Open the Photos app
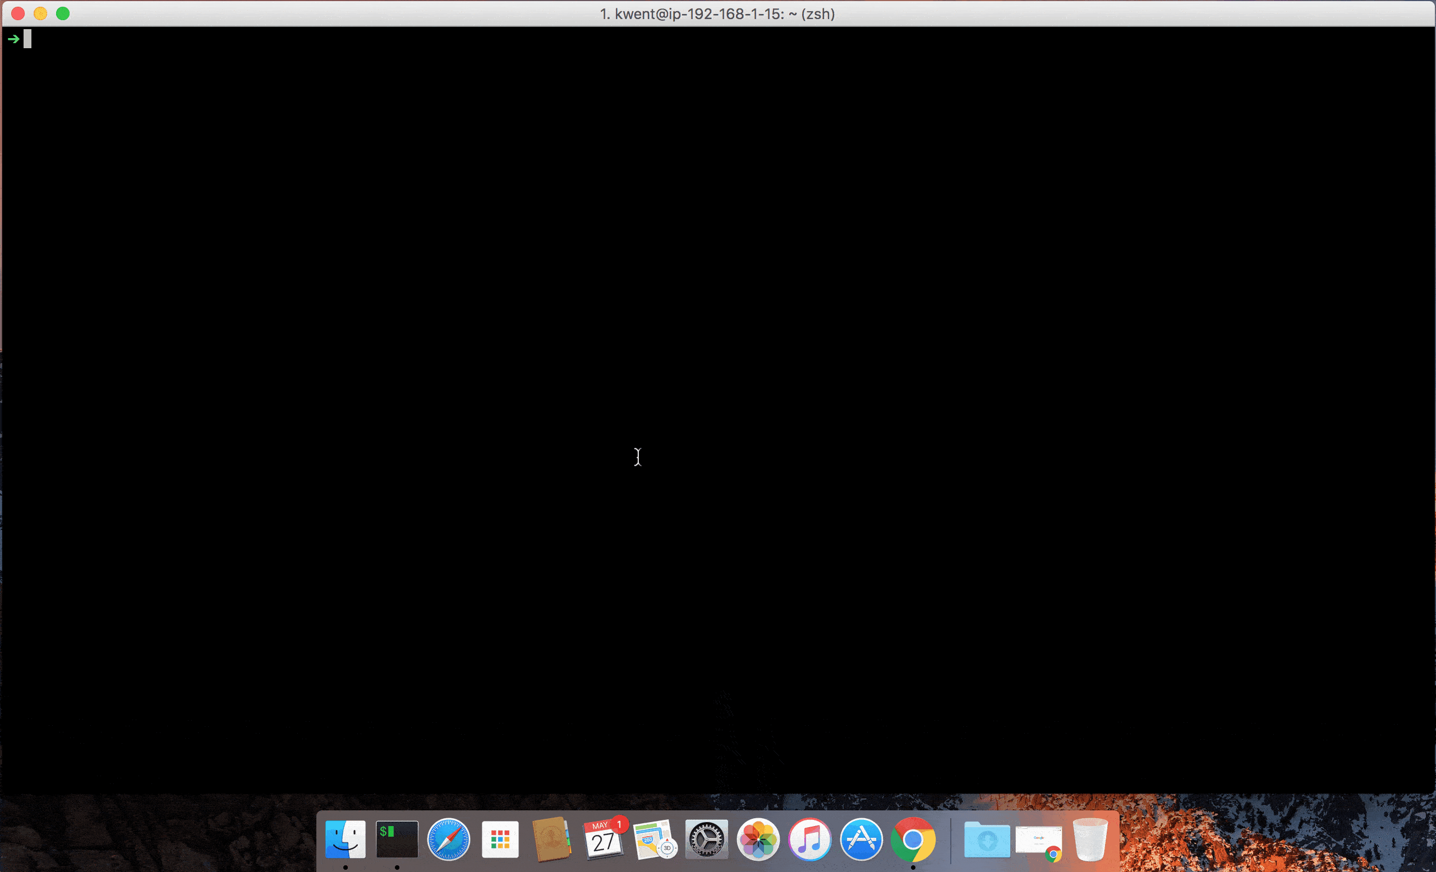The height and width of the screenshot is (872, 1436). [758, 839]
